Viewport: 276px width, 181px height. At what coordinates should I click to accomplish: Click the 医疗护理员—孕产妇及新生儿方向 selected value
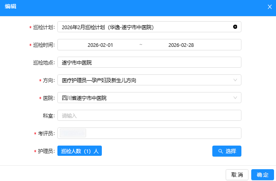tap(99, 80)
